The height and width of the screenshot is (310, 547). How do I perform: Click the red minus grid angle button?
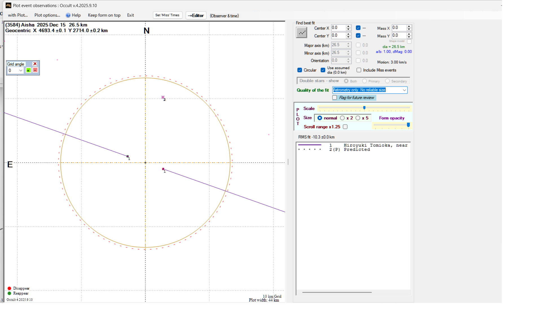pos(35,70)
